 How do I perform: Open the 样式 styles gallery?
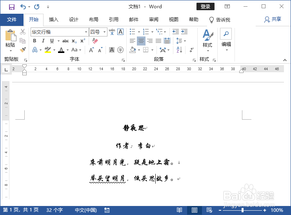[207, 40]
